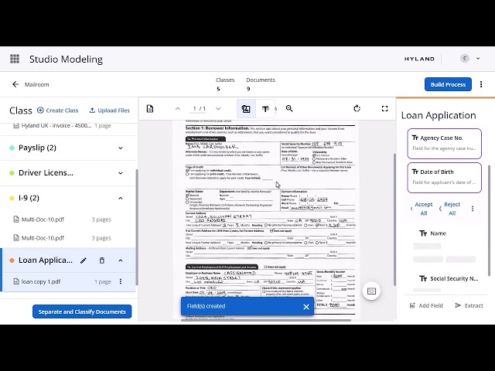Click Upload Files
495x371 pixels.
click(110, 111)
